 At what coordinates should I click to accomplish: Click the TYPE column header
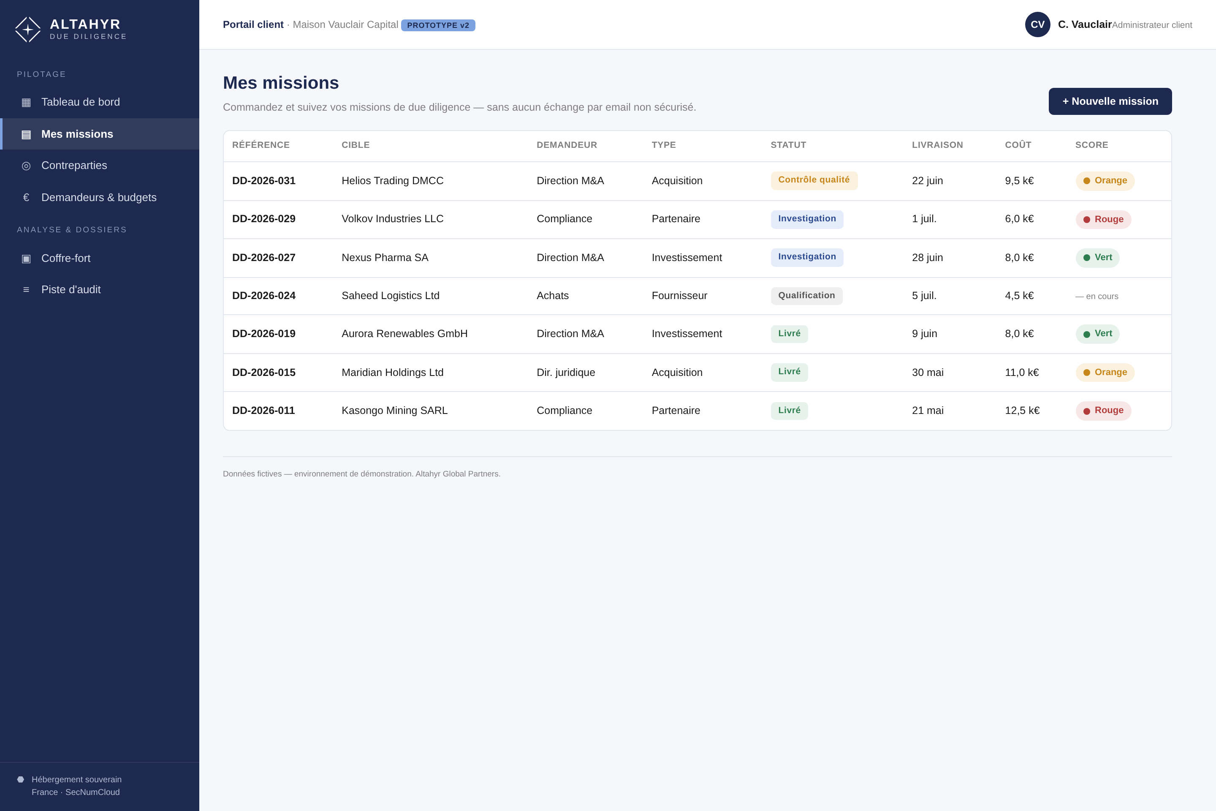664,145
